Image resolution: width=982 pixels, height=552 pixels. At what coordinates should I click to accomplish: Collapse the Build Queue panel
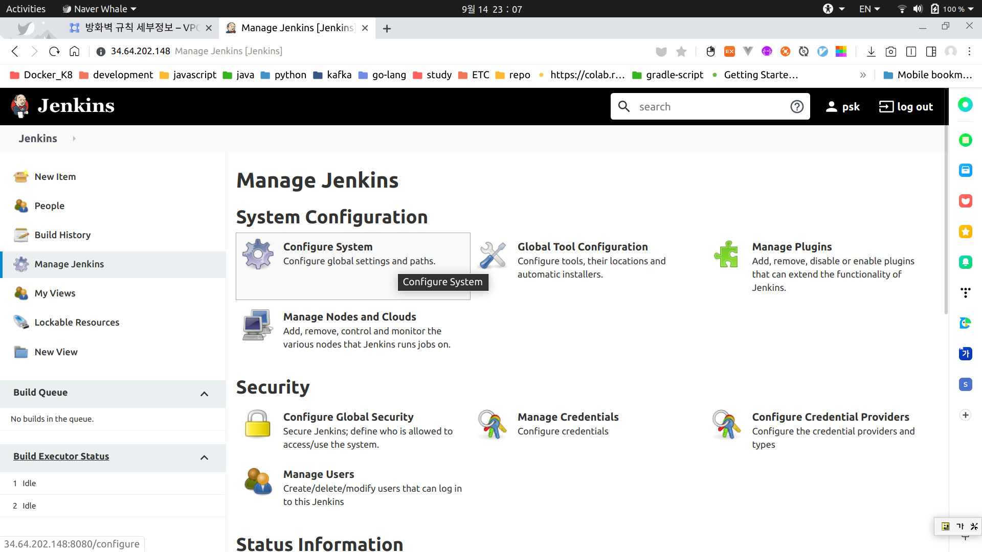coord(204,394)
